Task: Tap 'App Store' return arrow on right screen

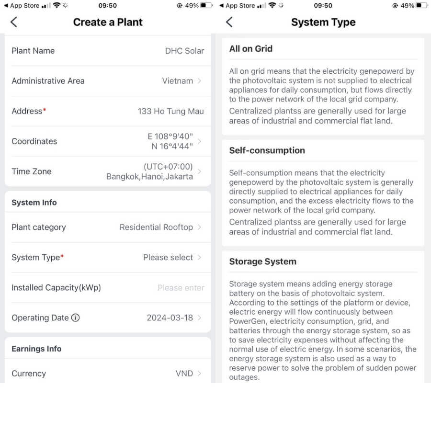Action: [221, 5]
